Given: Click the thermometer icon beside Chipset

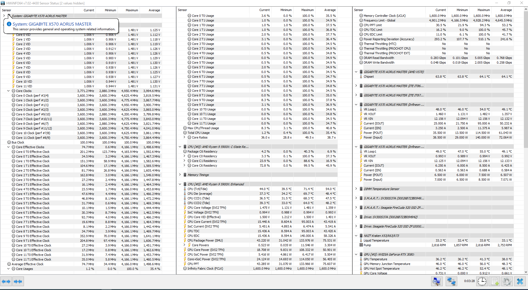Looking at the screenshot, I should 361,77.
